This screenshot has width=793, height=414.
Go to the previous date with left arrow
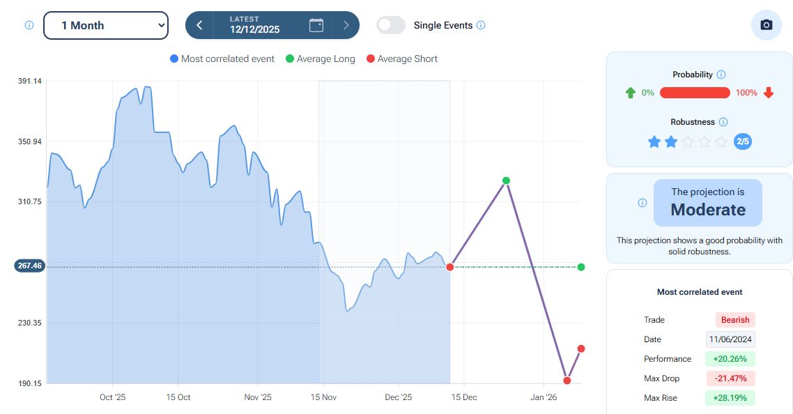click(199, 25)
